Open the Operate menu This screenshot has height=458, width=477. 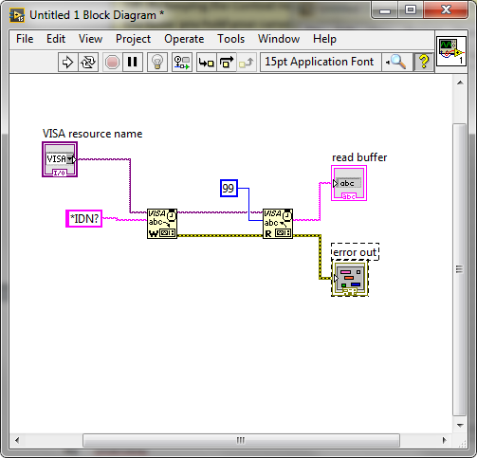tap(184, 39)
